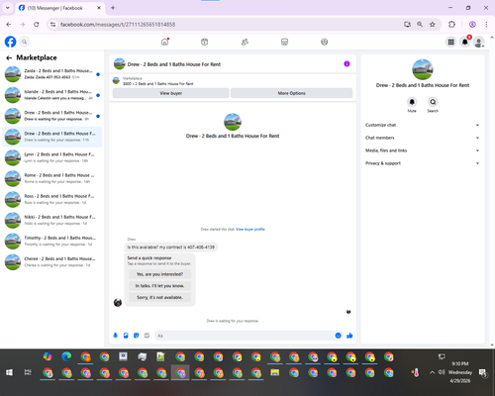Open the Windows Start menu

[x=9, y=372]
